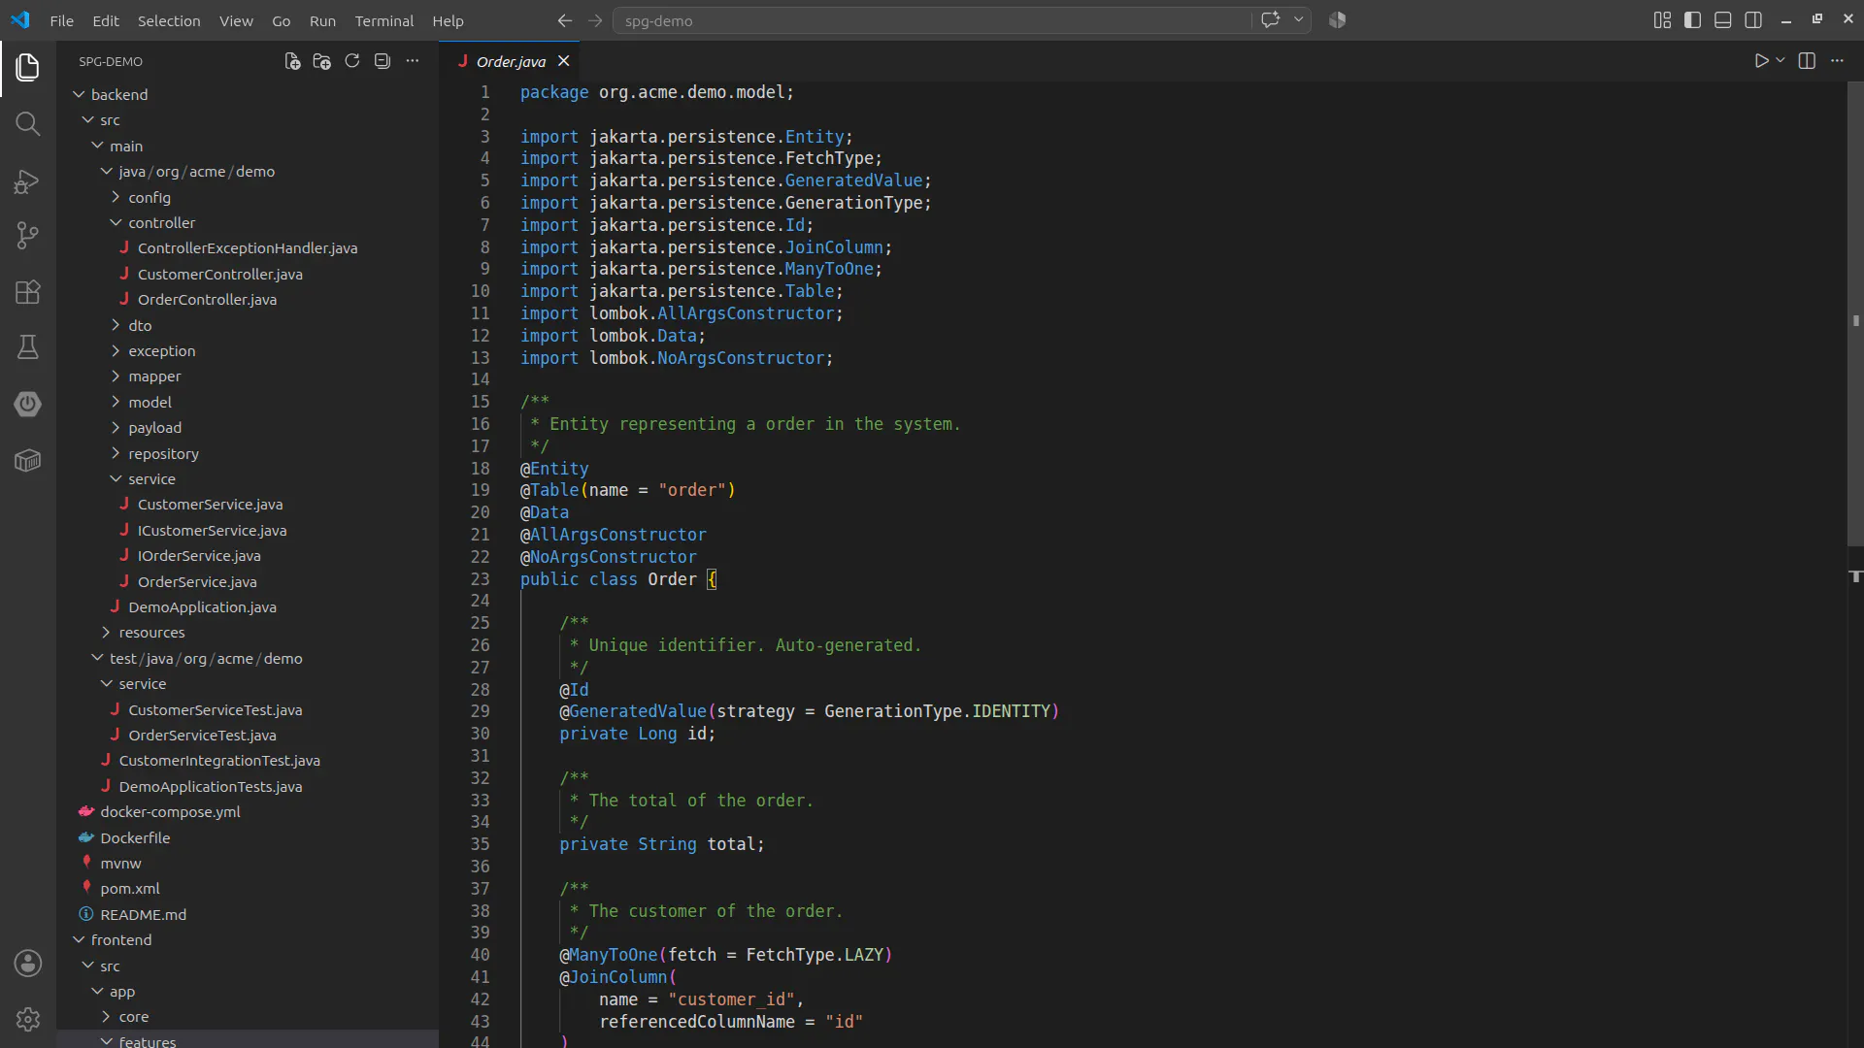The image size is (1864, 1048).
Task: Open the File menu
Action: tap(61, 20)
